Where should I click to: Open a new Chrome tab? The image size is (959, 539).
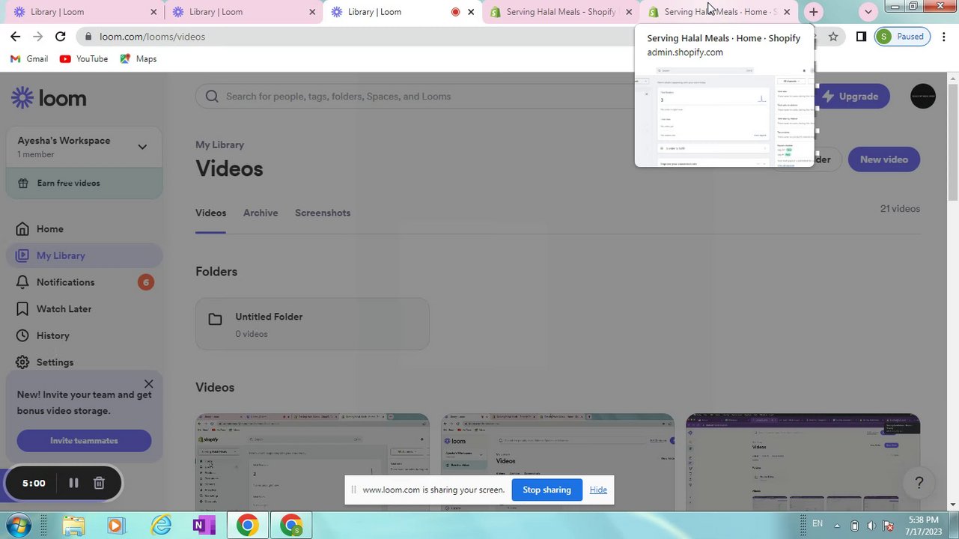[814, 12]
